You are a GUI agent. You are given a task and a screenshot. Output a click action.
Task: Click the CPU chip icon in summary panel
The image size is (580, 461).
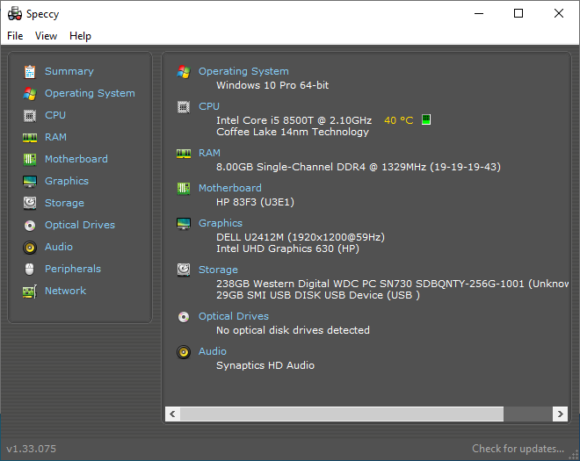(x=184, y=107)
